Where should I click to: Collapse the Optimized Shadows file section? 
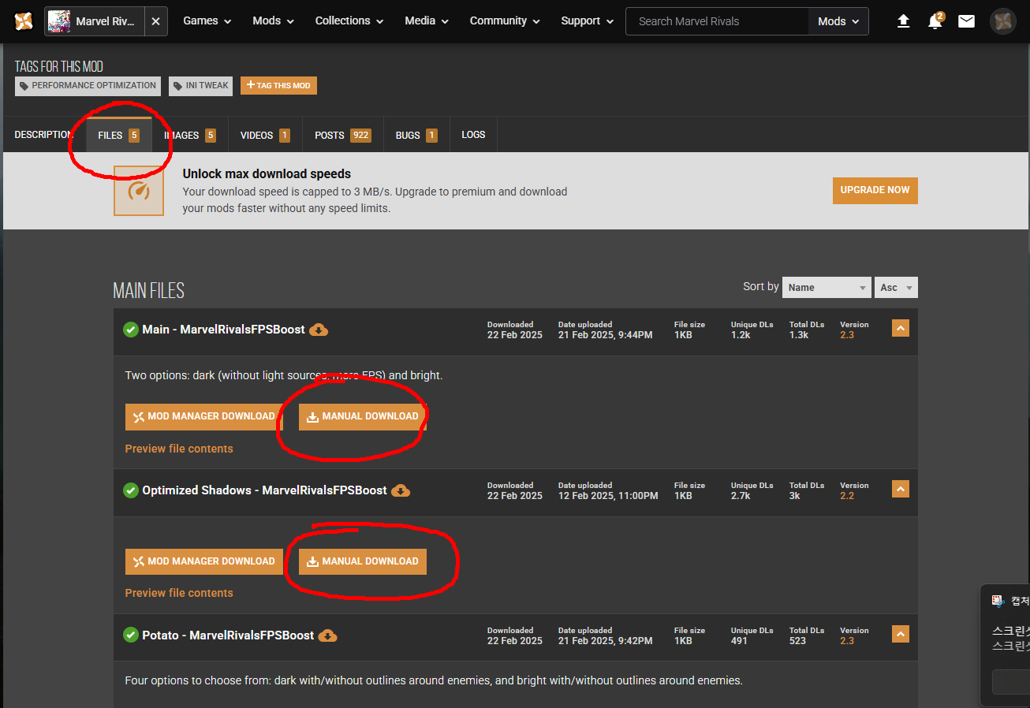pos(901,489)
